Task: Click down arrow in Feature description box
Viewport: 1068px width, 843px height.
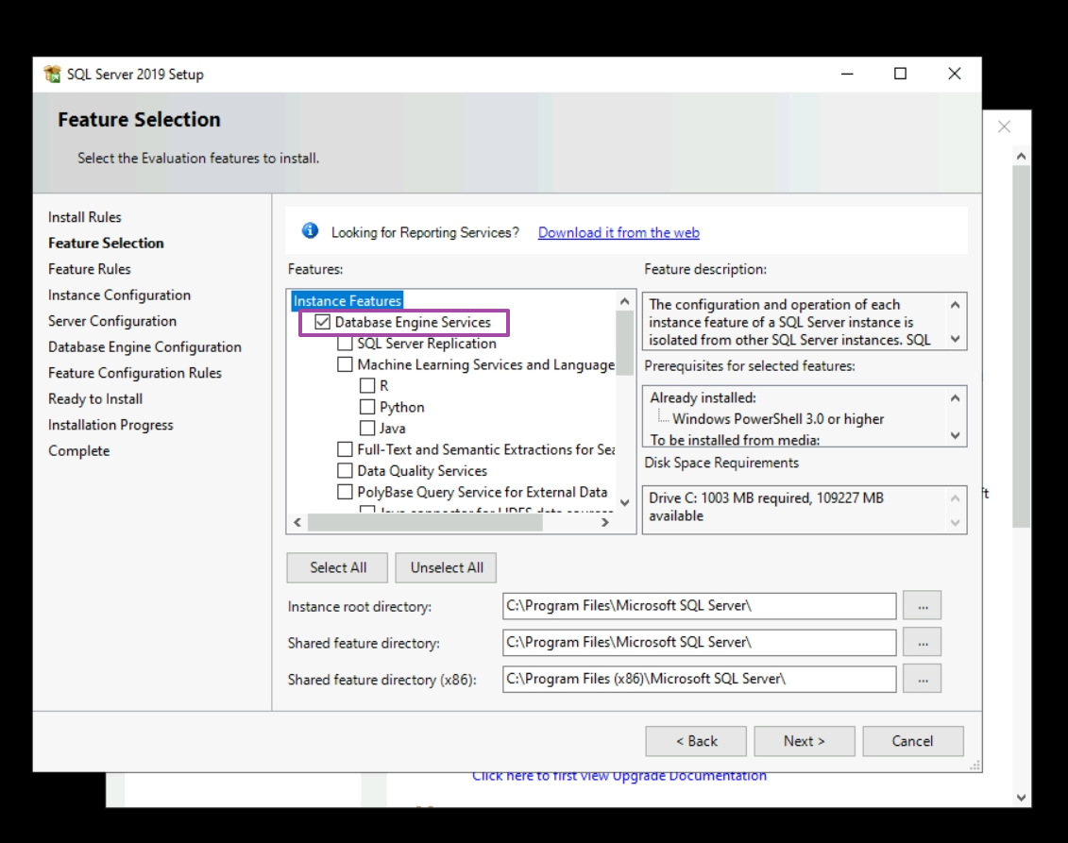Action: click(955, 338)
